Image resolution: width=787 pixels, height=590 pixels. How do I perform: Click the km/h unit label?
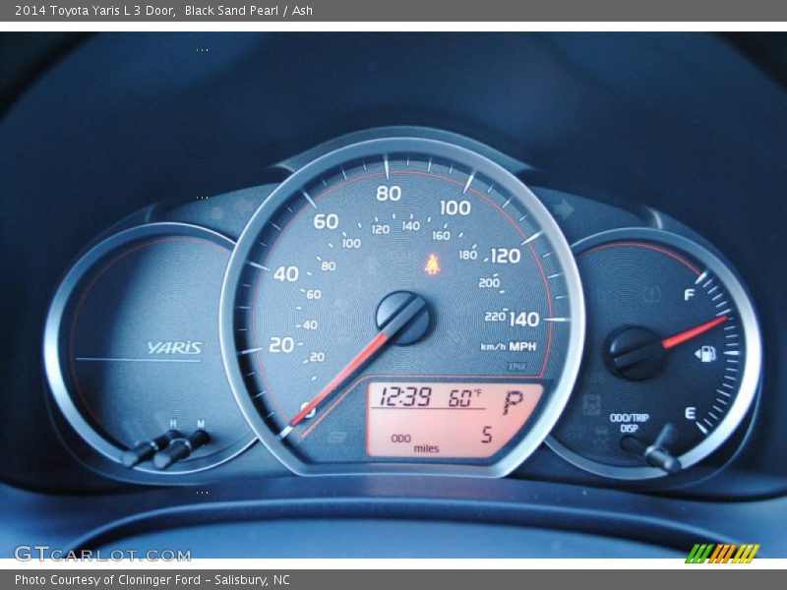[494, 347]
